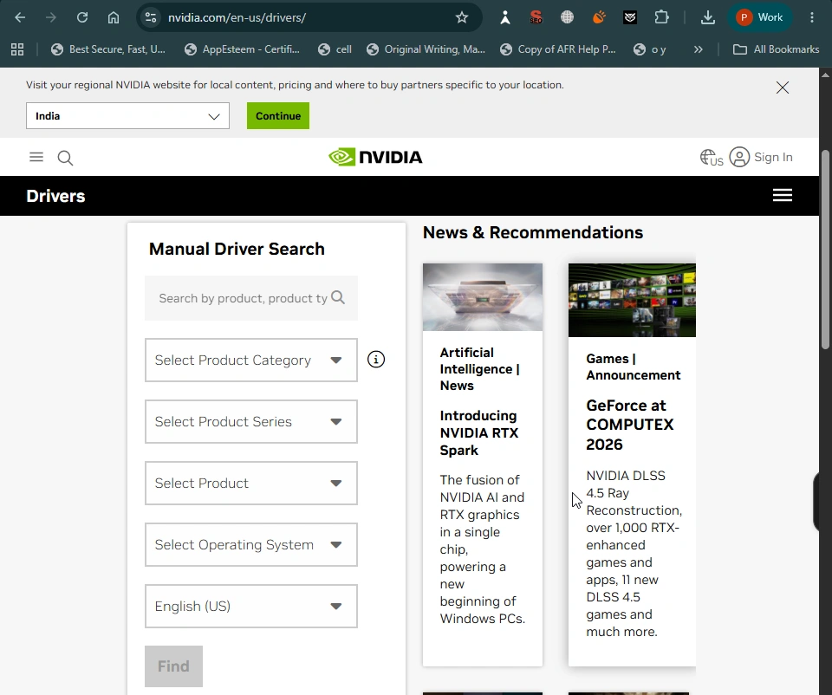Show product category info icon
Image resolution: width=832 pixels, height=695 pixels.
coord(375,360)
